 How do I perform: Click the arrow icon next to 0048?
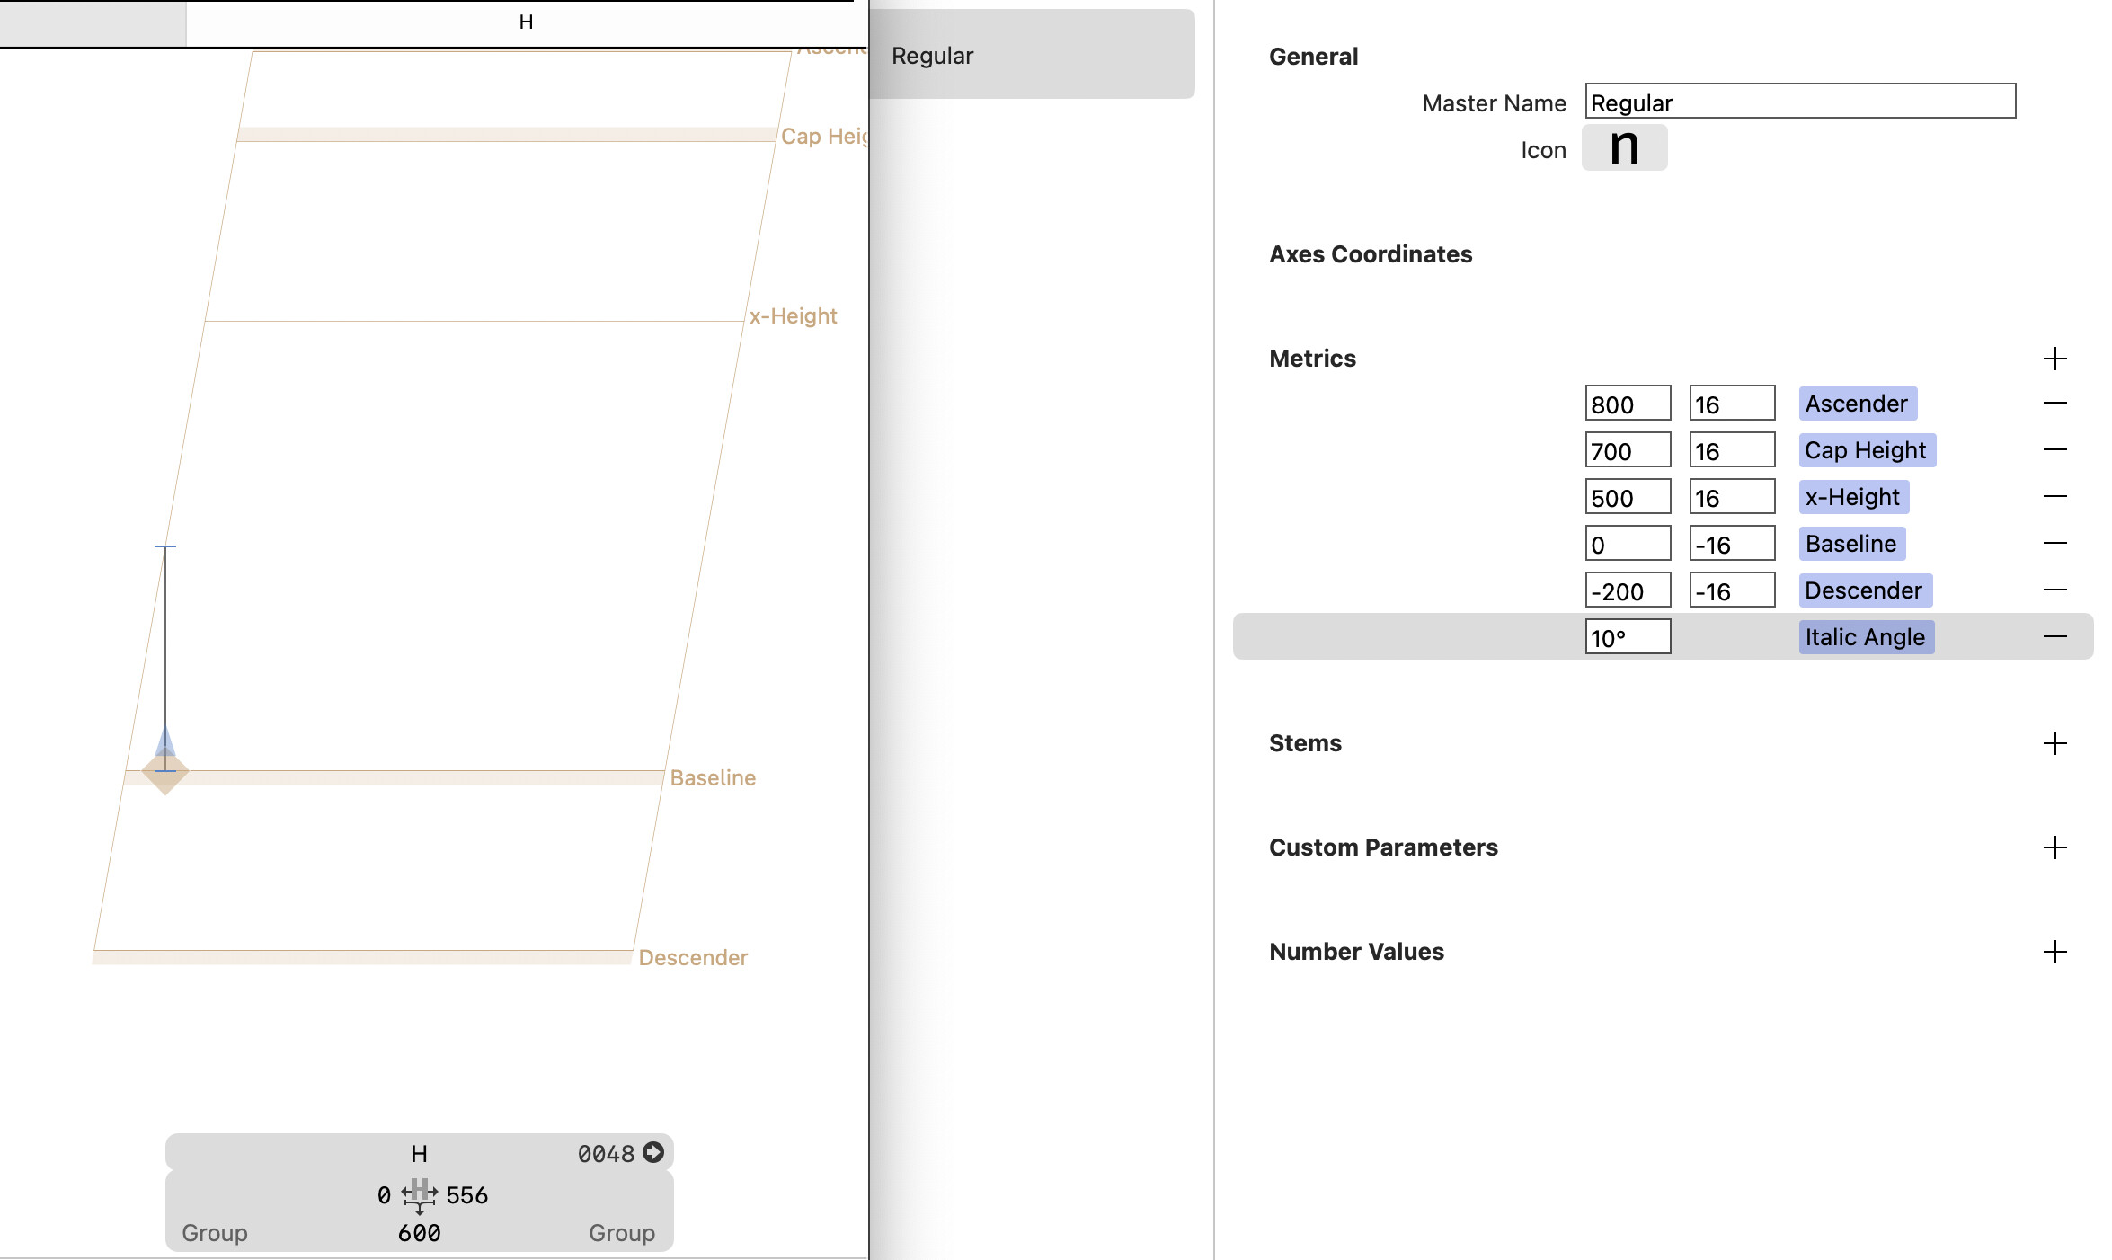(x=653, y=1152)
